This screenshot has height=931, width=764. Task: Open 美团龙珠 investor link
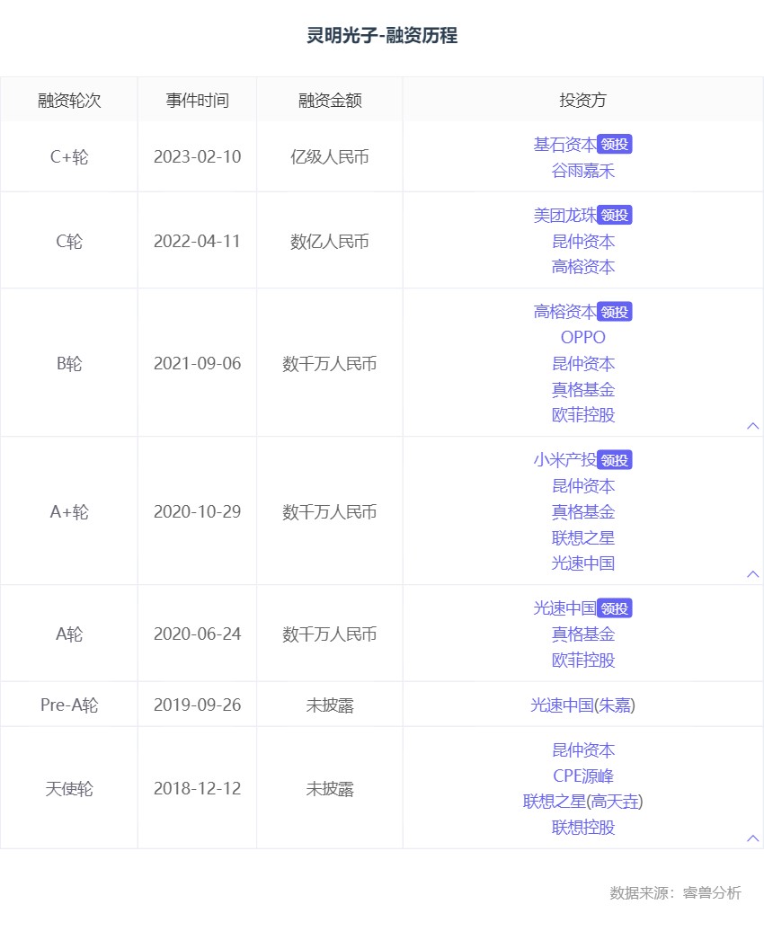tap(565, 215)
